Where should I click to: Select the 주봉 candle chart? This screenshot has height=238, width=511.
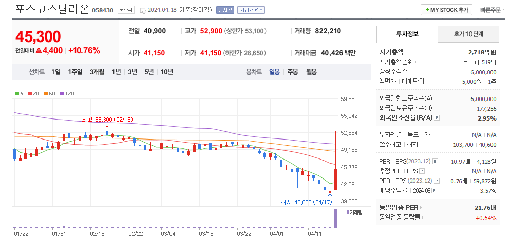[293, 72]
